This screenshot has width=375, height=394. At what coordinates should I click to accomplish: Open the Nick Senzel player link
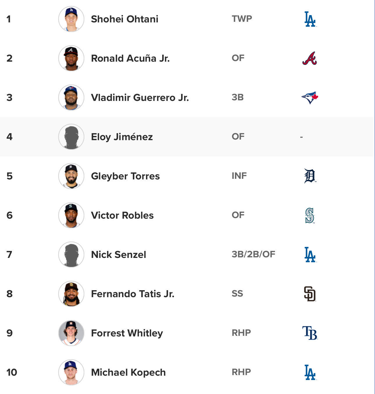pyautogui.click(x=118, y=255)
